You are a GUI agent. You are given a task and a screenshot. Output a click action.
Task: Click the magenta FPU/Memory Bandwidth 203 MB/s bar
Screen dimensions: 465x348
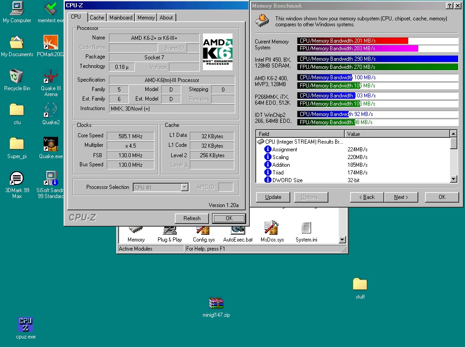358,48
